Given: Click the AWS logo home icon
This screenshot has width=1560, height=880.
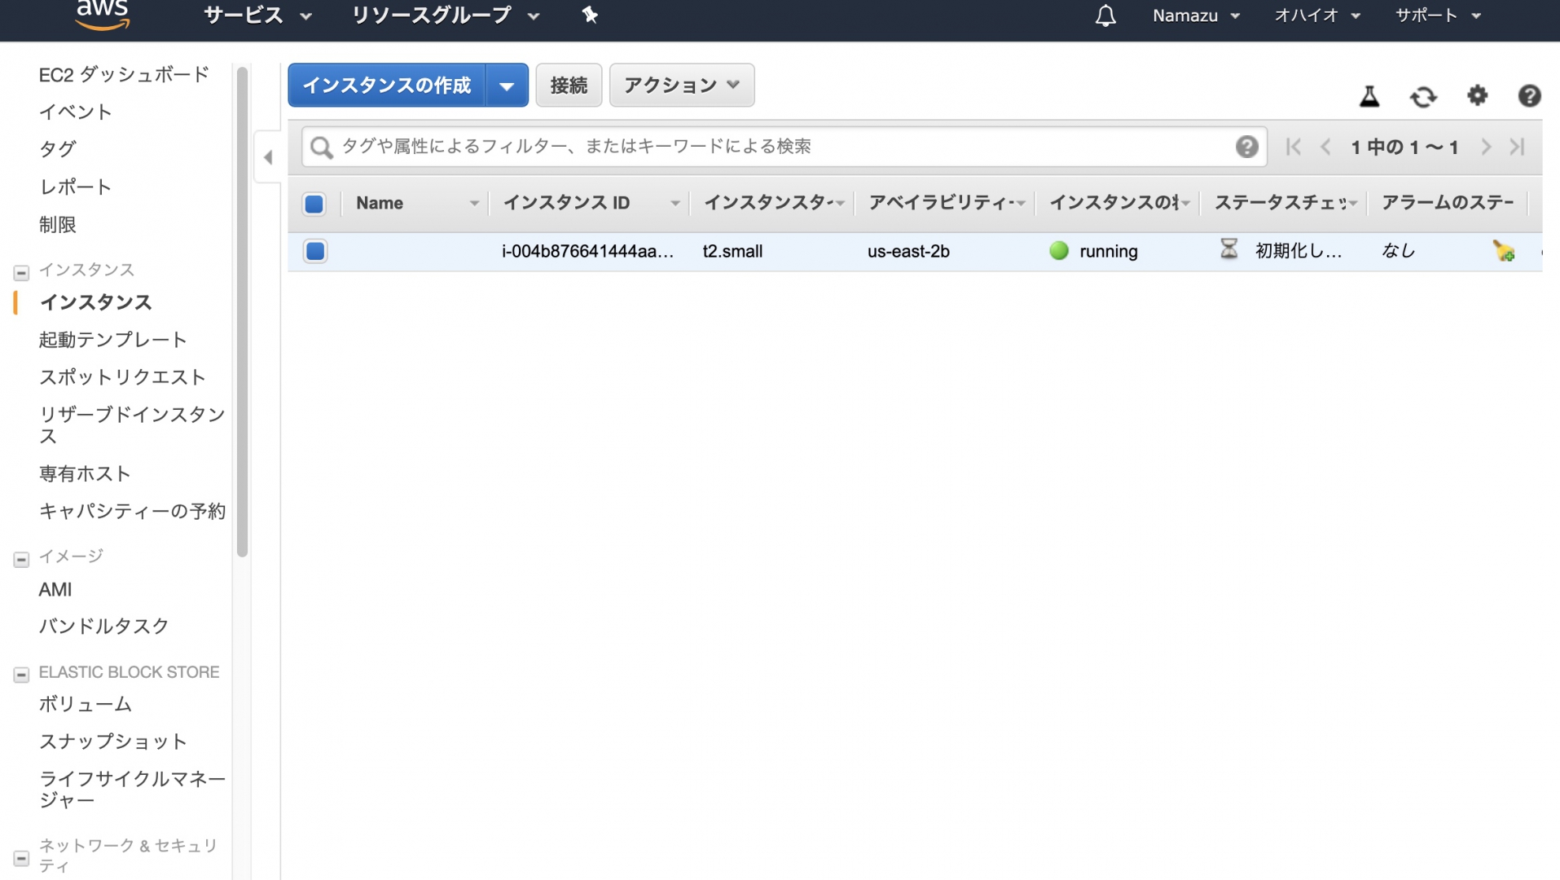Looking at the screenshot, I should pyautogui.click(x=102, y=15).
